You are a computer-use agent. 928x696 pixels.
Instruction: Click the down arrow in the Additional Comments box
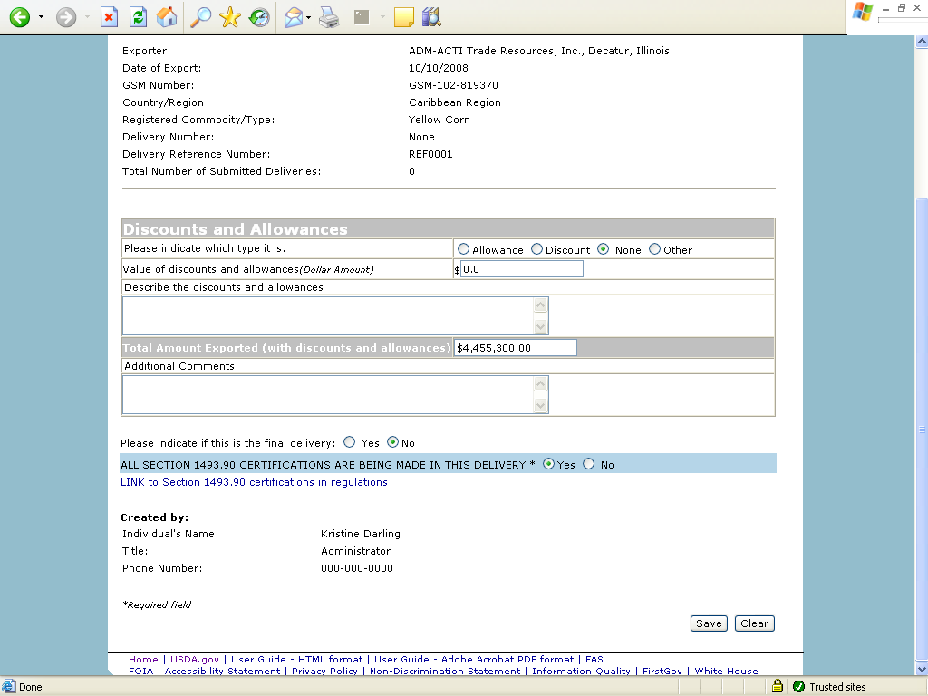point(540,405)
